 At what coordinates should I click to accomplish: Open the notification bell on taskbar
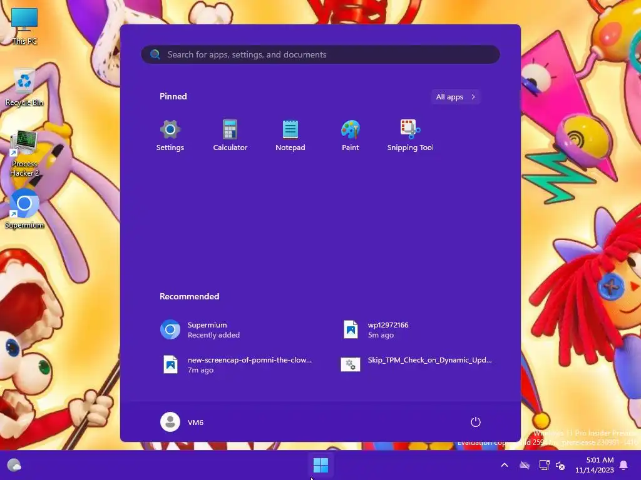[624, 465]
